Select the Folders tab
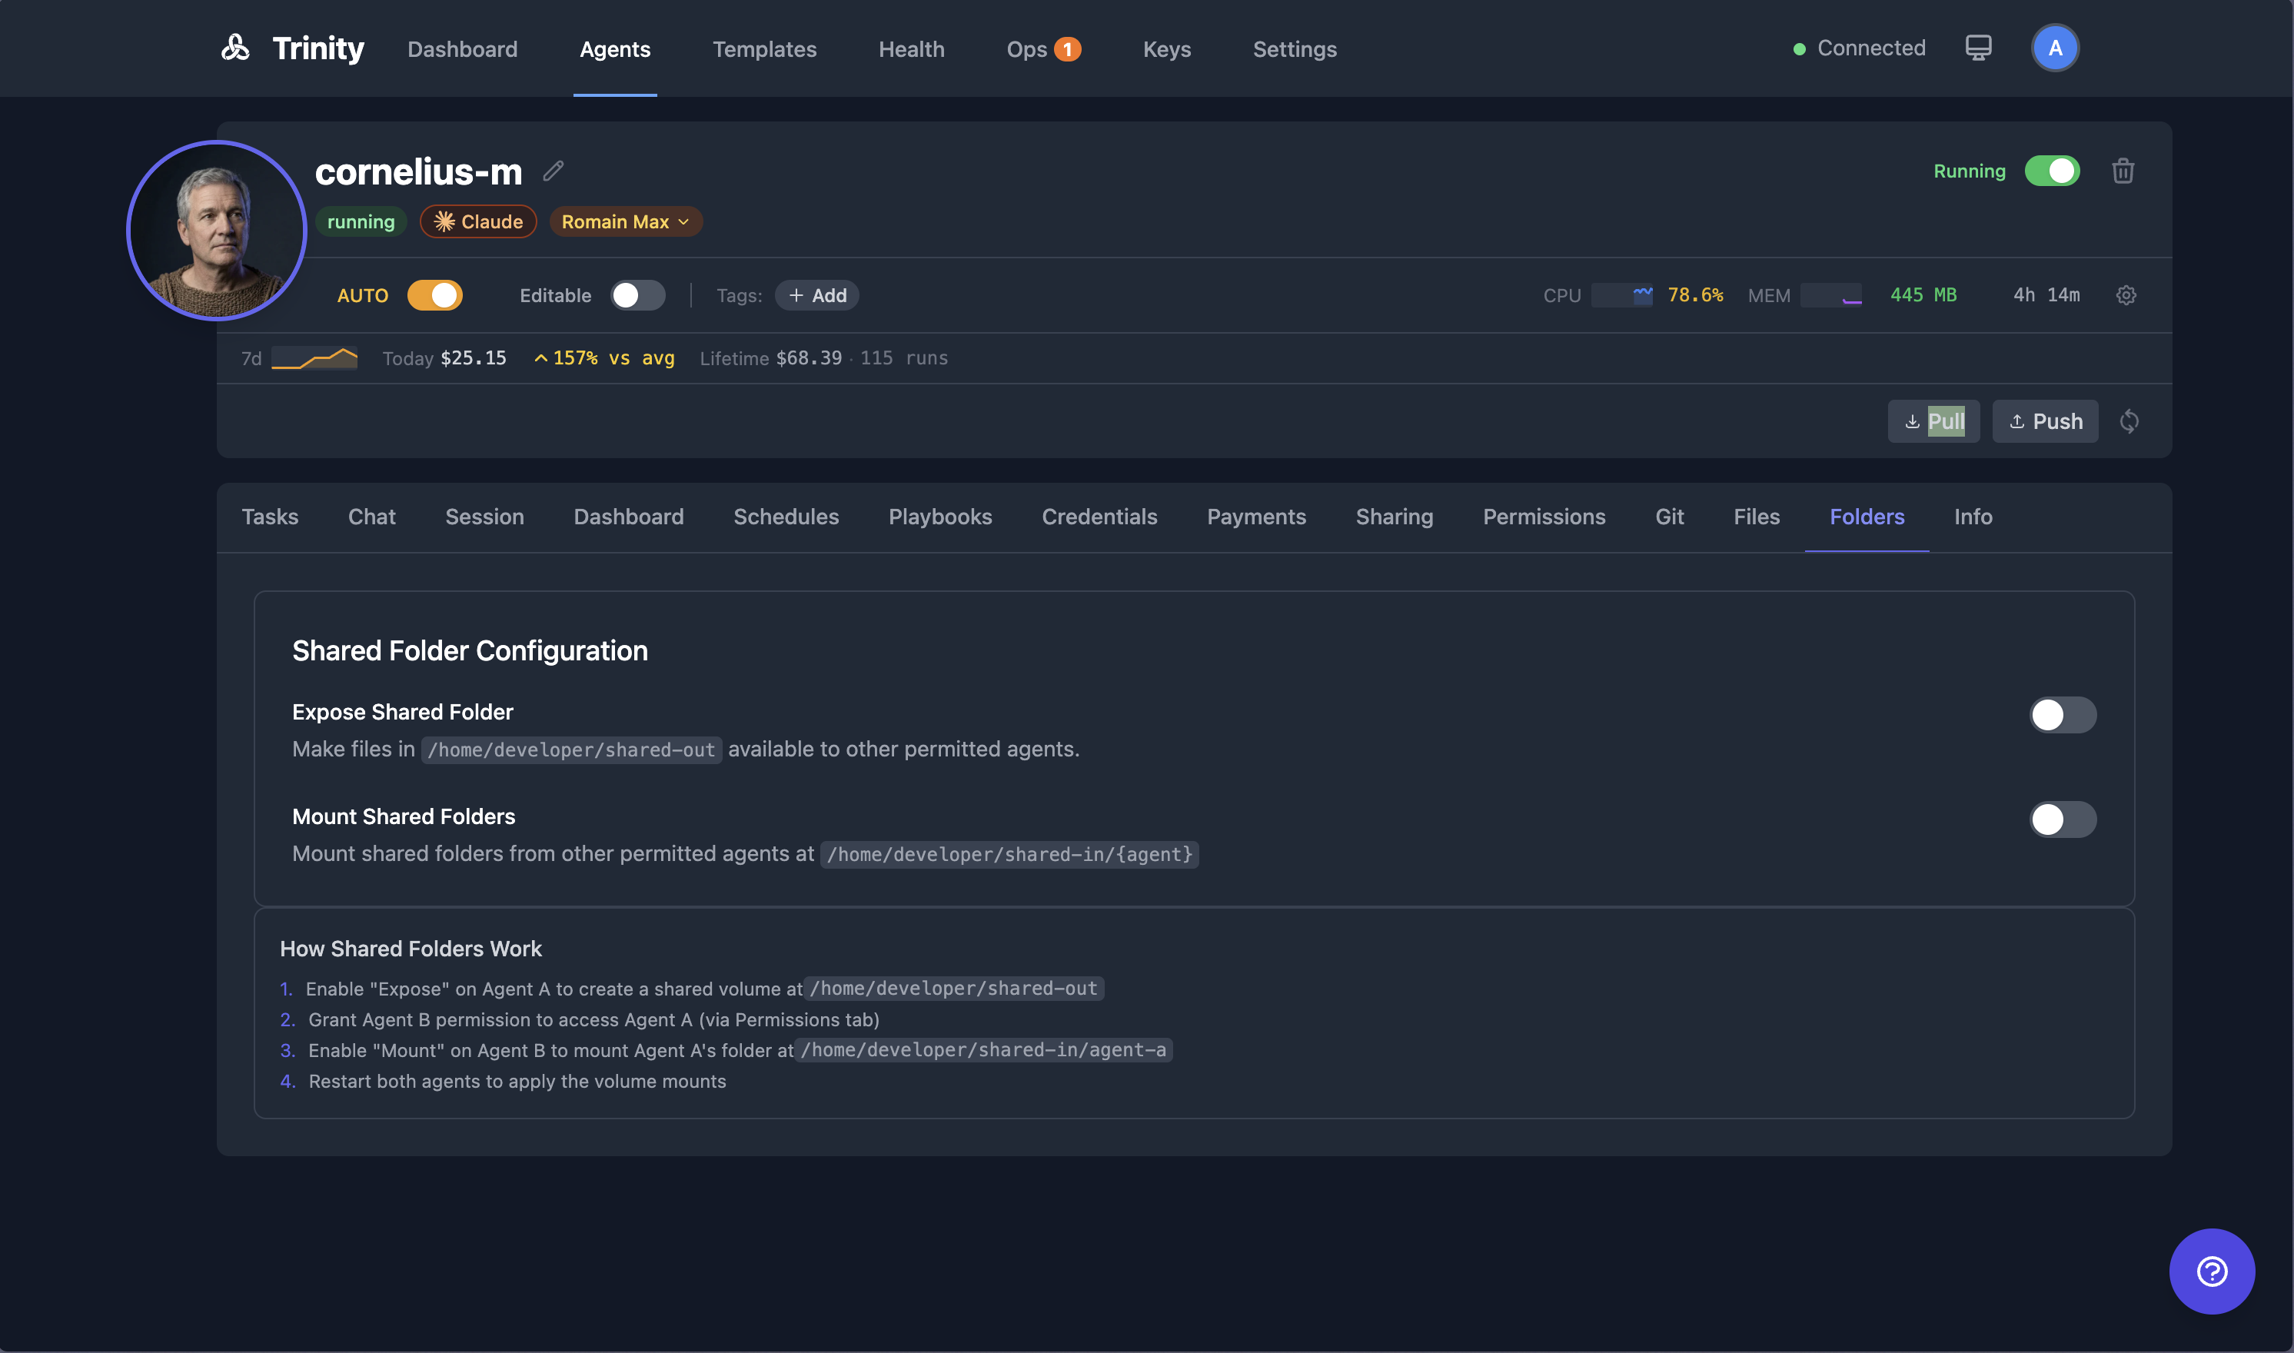The height and width of the screenshot is (1353, 2294). (x=1867, y=517)
